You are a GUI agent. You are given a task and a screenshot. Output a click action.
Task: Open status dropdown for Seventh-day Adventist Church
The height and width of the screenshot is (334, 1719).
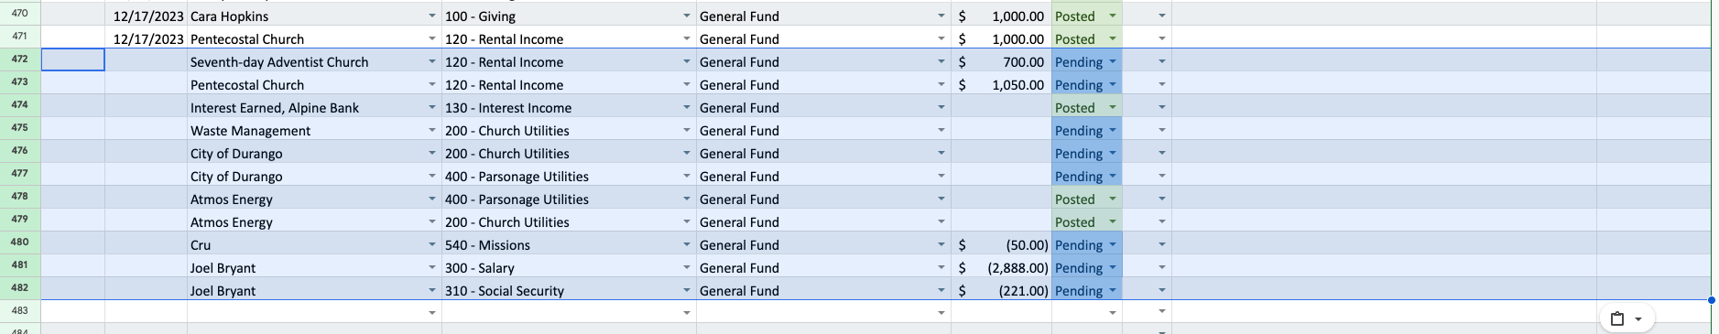(1113, 61)
